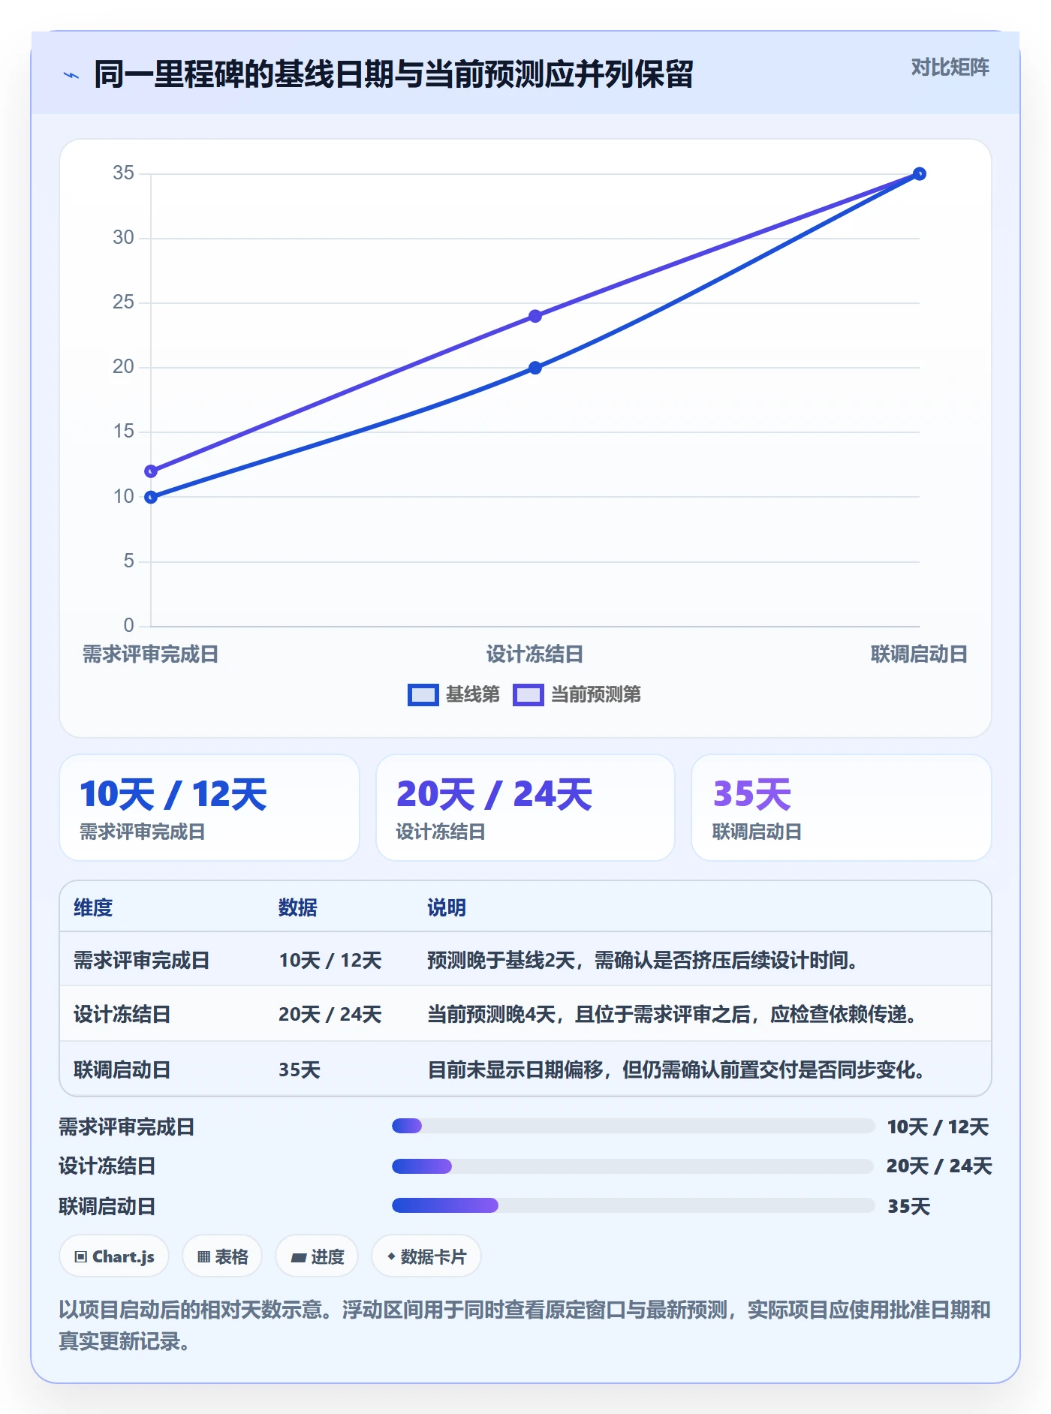Click the progress value 35天 at right
1051x1414 pixels.
pos(909,1207)
